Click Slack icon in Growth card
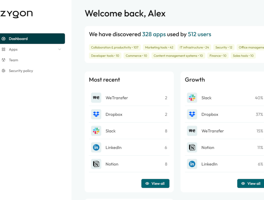 (192, 97)
